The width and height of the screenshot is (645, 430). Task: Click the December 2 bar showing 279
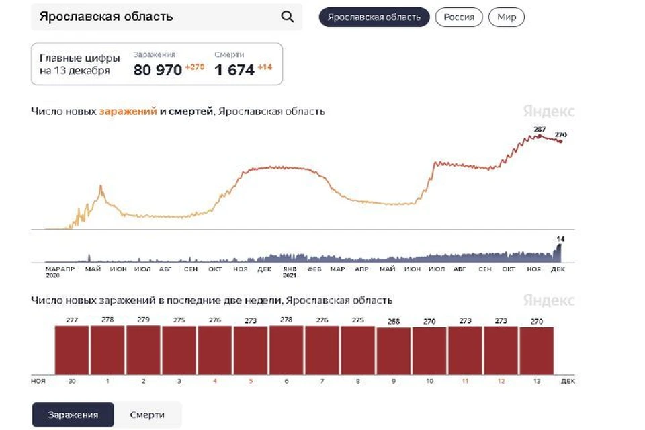point(143,350)
